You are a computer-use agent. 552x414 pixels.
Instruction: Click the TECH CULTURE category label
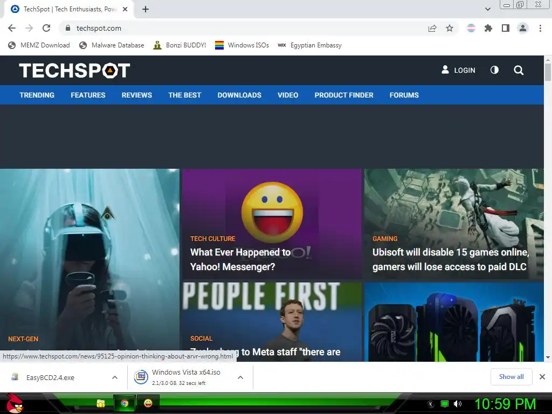[213, 239]
